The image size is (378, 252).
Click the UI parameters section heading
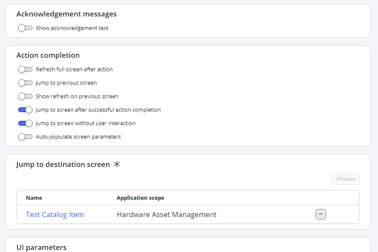point(42,247)
